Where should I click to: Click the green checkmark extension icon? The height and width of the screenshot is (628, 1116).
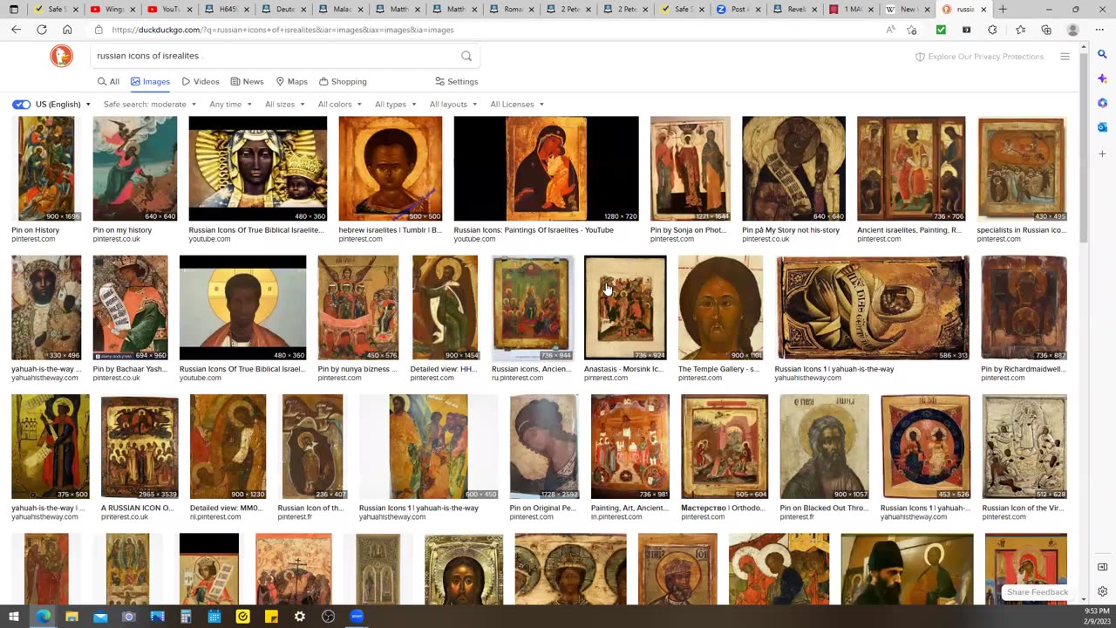[x=941, y=30]
